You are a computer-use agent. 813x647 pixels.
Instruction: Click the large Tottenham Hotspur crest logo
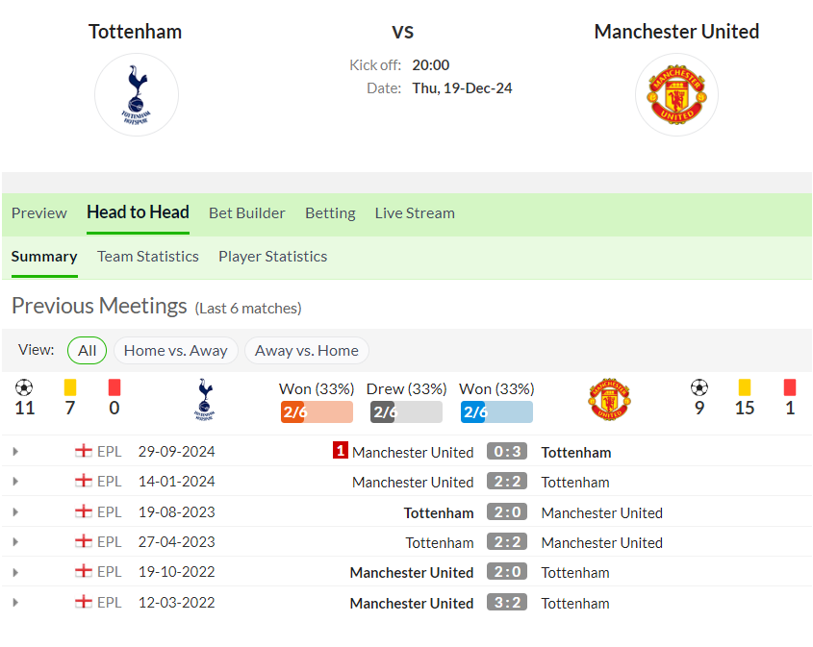(137, 95)
